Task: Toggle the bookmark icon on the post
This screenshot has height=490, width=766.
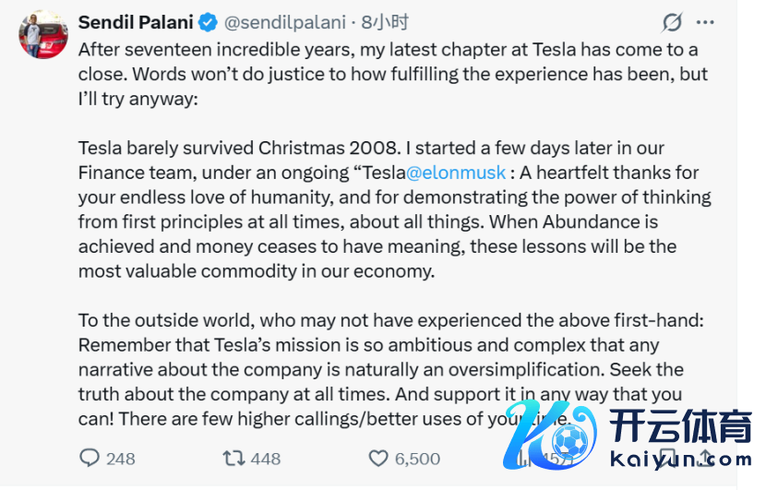Action: [668, 458]
